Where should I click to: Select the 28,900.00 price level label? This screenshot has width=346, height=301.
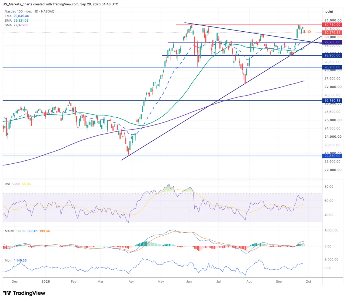332,55
